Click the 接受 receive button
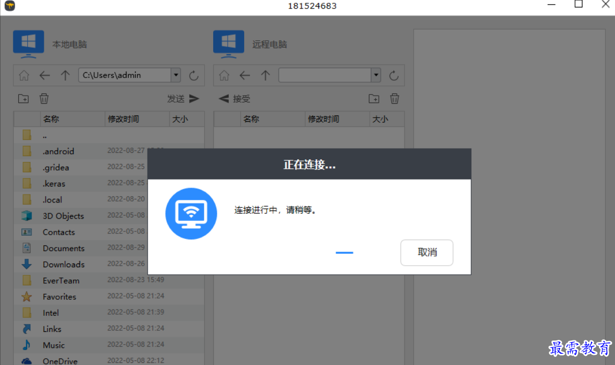Image resolution: width=615 pixels, height=365 pixels. [x=235, y=98]
